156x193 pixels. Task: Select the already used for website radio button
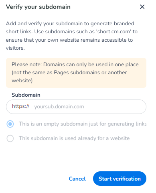(x=10, y=138)
